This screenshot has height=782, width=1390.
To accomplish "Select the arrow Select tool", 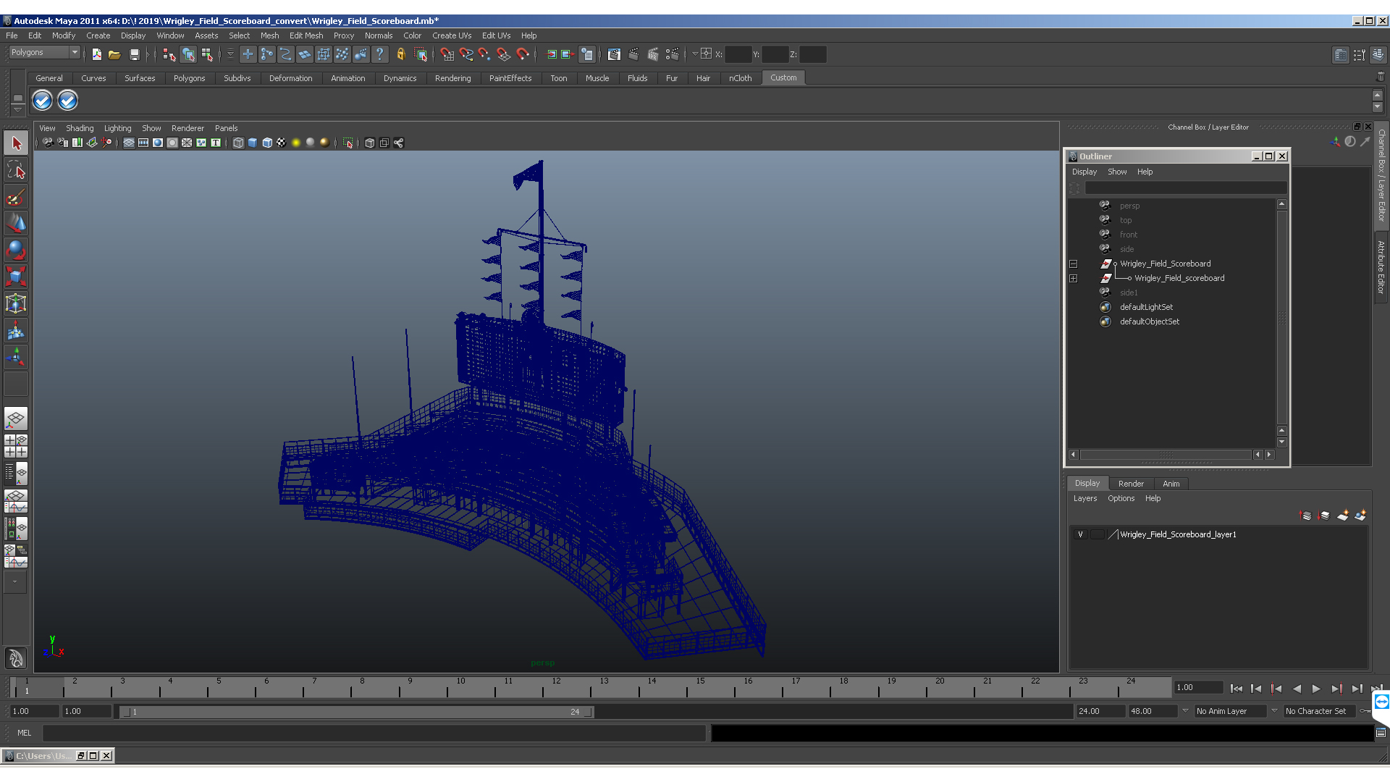I will click(16, 143).
